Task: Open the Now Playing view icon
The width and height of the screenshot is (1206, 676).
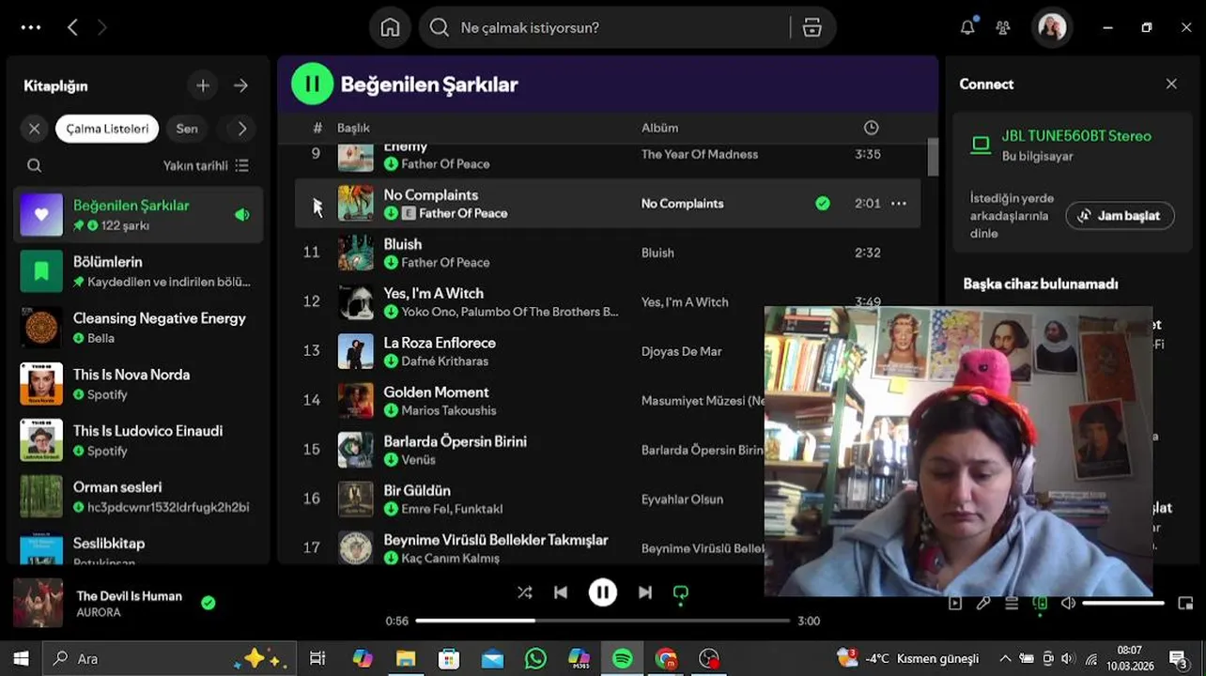Action: tap(955, 603)
